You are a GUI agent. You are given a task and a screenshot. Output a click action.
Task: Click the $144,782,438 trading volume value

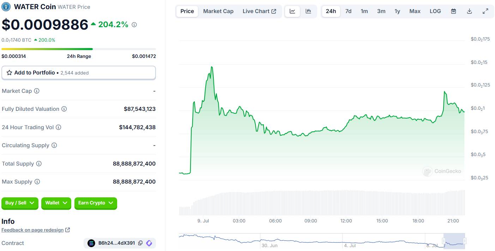pyautogui.click(x=137, y=127)
